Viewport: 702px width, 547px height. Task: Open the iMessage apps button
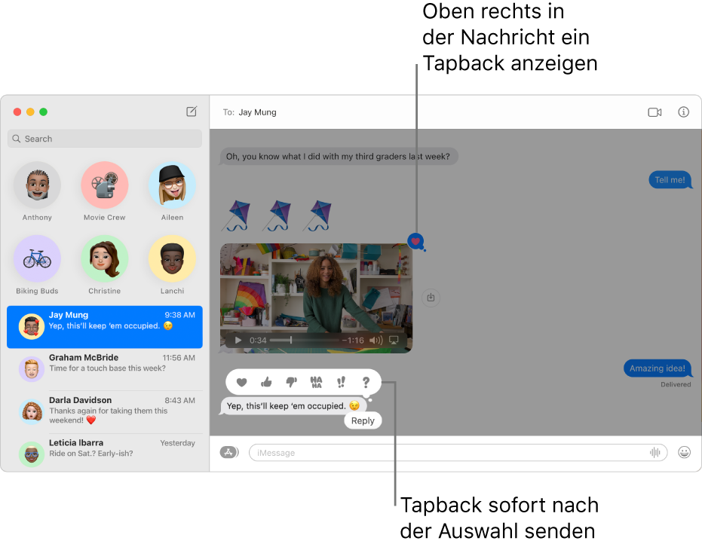[x=228, y=452]
